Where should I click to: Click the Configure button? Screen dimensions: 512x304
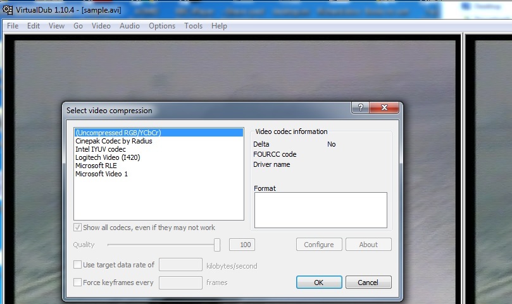(x=319, y=245)
